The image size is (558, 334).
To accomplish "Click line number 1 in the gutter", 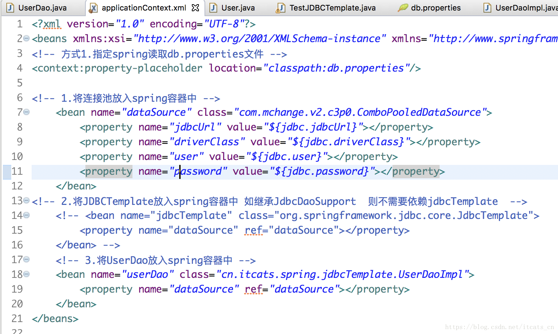I will [20, 24].
